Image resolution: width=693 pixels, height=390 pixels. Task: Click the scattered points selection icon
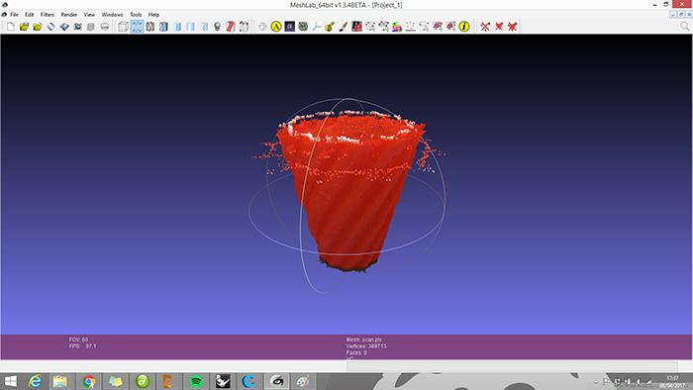tap(410, 27)
